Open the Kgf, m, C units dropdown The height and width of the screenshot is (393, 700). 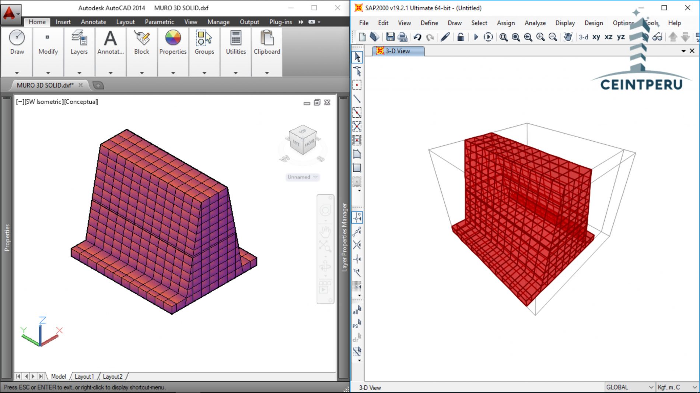point(677,387)
